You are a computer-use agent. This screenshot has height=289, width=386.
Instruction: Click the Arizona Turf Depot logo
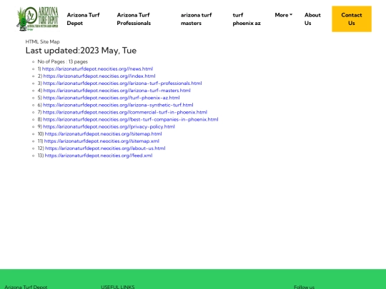coord(37,19)
